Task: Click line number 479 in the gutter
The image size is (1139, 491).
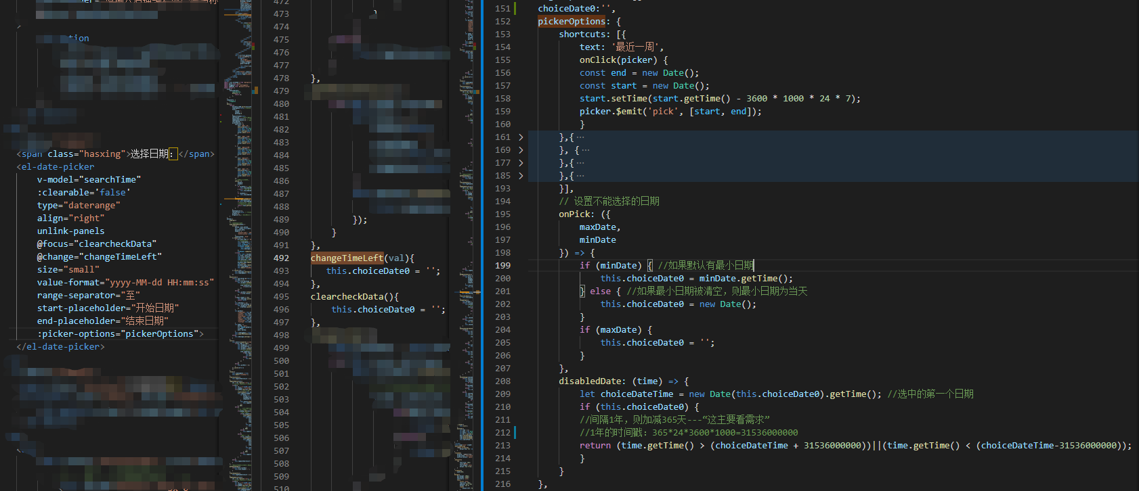Action: point(281,91)
